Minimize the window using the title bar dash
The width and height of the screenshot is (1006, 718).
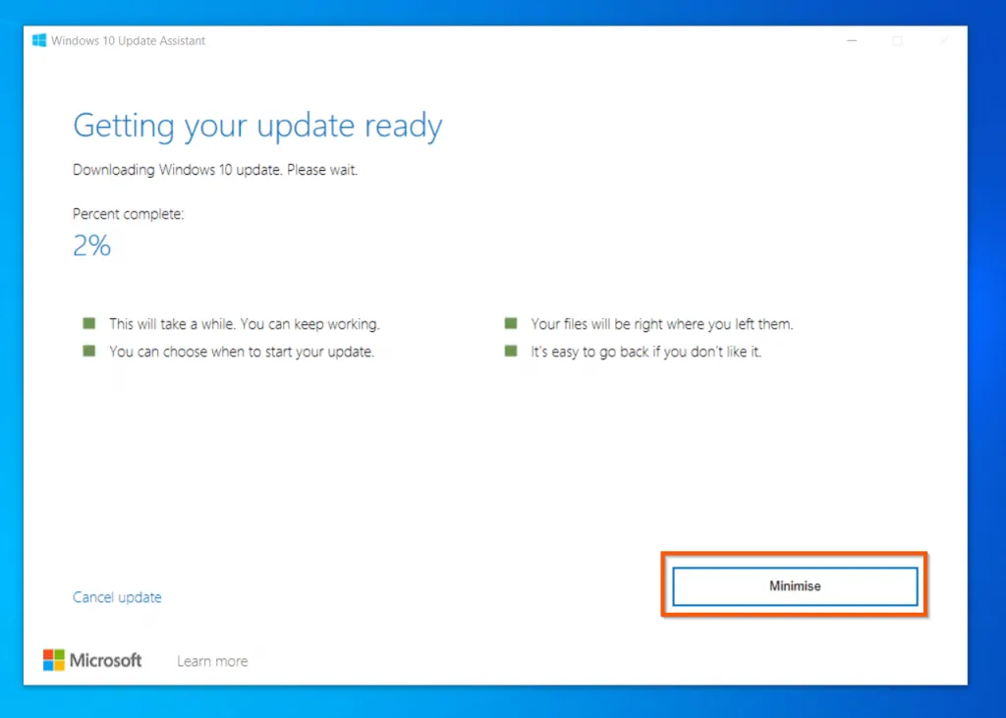[x=852, y=41]
